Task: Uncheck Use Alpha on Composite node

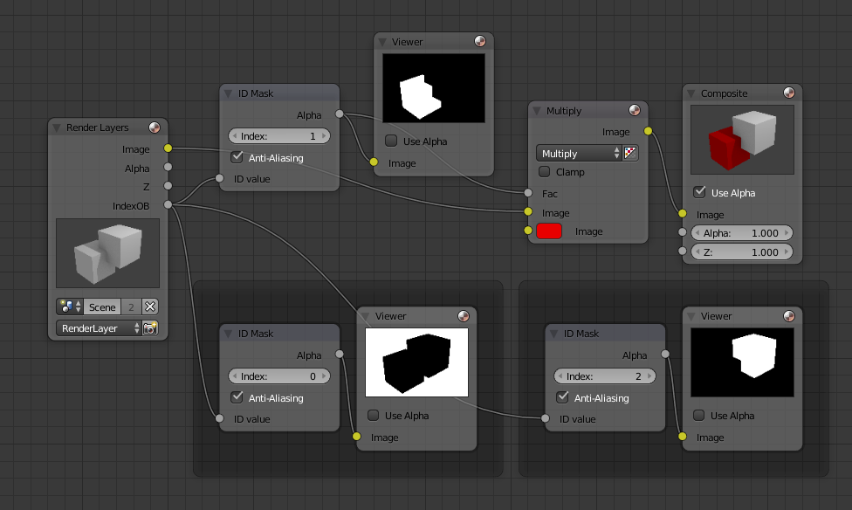Action: click(699, 192)
